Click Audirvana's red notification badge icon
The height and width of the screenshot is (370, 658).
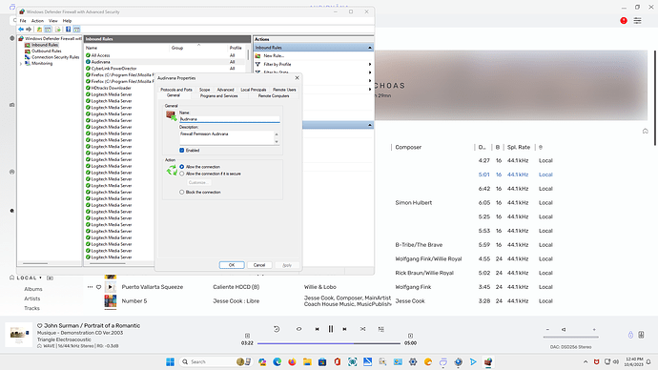pyautogui.click(x=624, y=20)
